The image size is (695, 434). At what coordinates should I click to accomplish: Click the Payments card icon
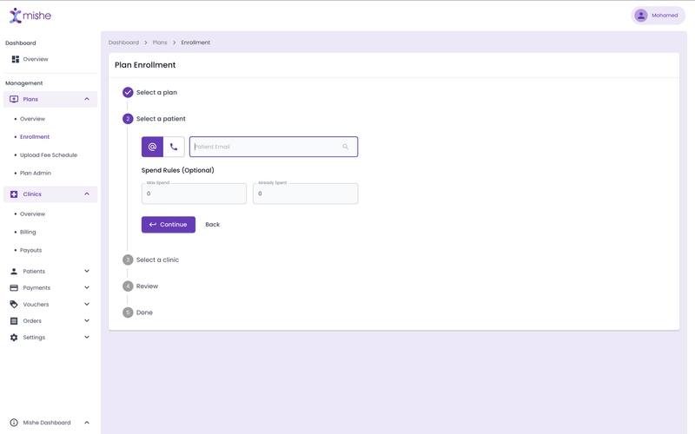(14, 288)
